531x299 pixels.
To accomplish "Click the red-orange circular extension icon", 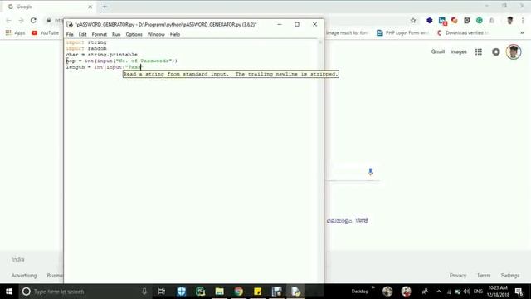I will (455, 21).
